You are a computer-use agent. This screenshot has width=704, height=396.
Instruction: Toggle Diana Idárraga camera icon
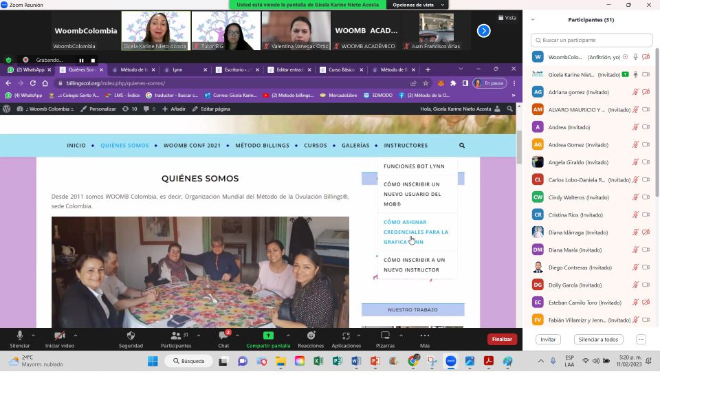click(x=646, y=232)
